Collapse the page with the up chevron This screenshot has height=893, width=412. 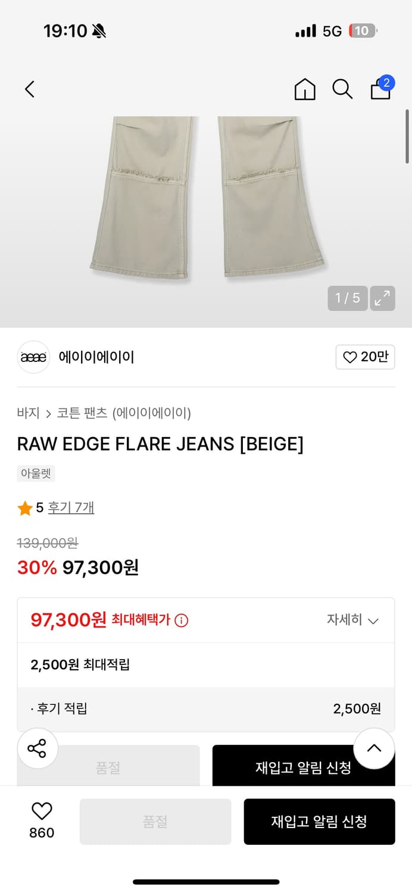374,748
